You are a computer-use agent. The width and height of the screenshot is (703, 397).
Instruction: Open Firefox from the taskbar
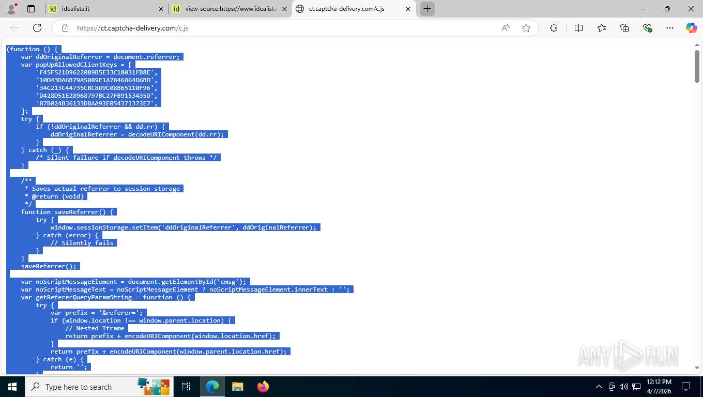263,387
